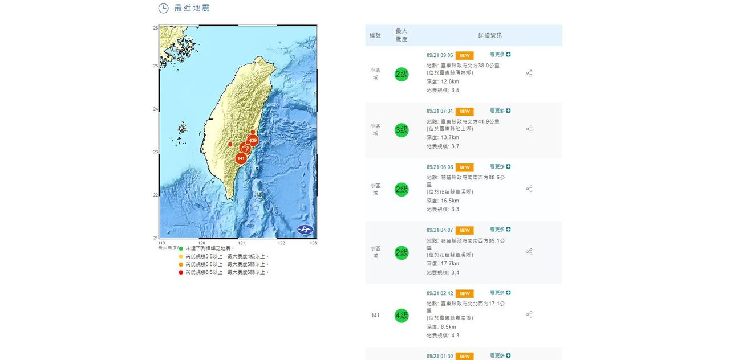Open the 09/21 06:08 earthquake timestamp link
This screenshot has width=730, height=360.
click(440, 167)
